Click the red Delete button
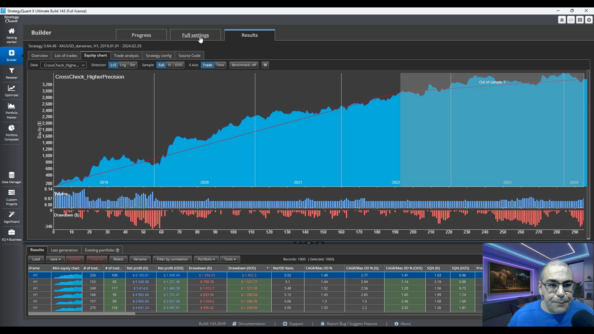594x334 pixels. 75,259
